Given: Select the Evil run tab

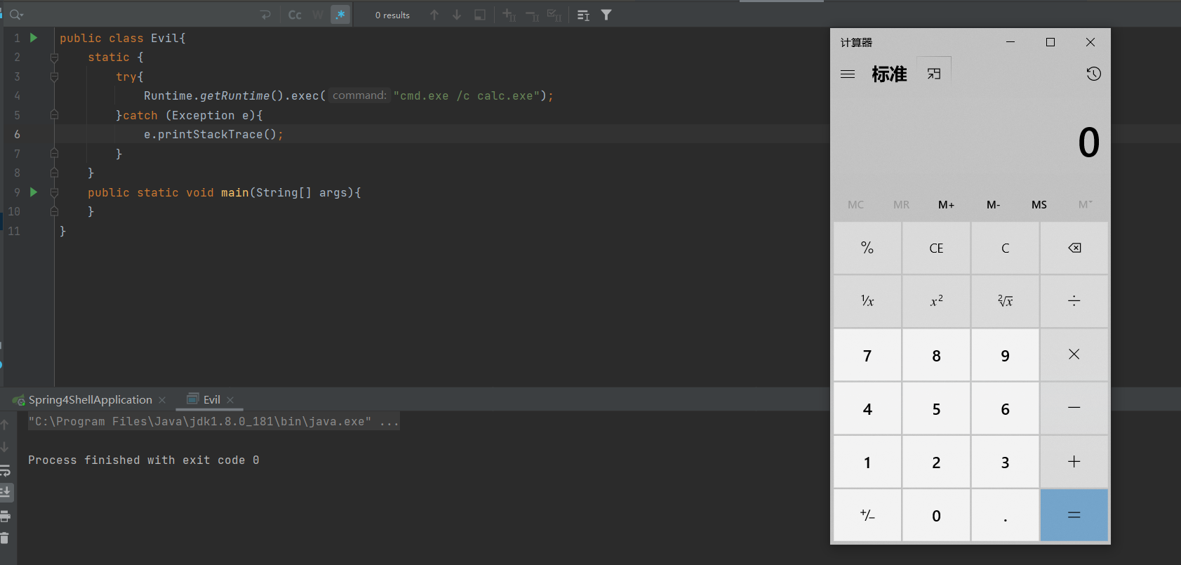Looking at the screenshot, I should click(x=204, y=399).
